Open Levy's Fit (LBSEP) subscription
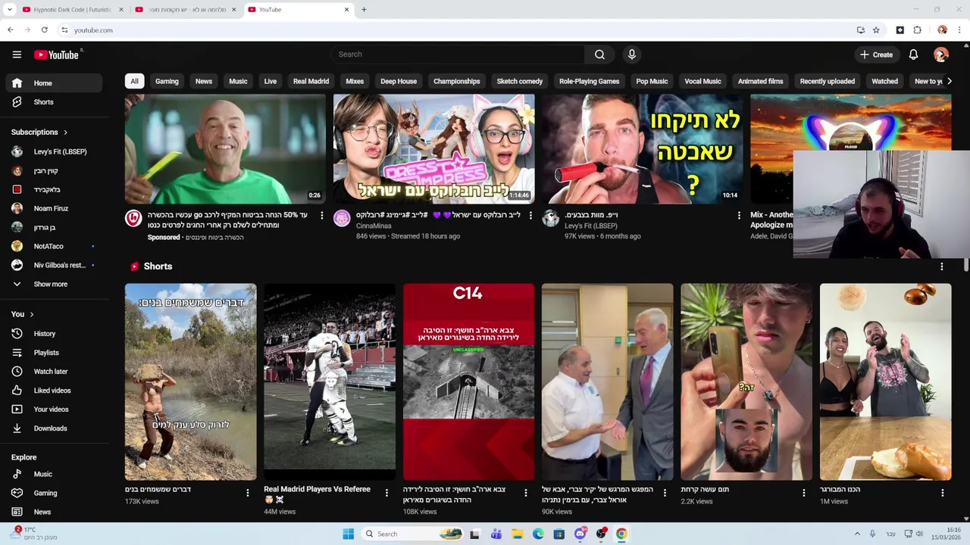This screenshot has height=545, width=970. 53,151
